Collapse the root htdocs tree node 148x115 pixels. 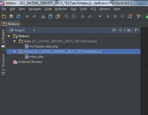[x=9, y=36]
